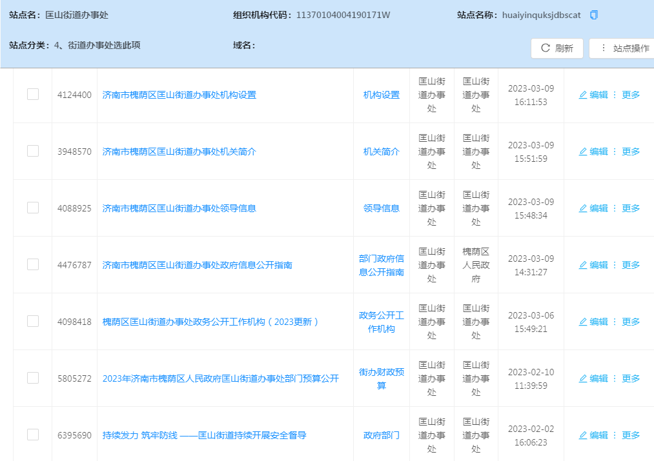Edit the 机关简介 article row 3948570
The height and width of the screenshot is (461, 654).
coord(593,152)
